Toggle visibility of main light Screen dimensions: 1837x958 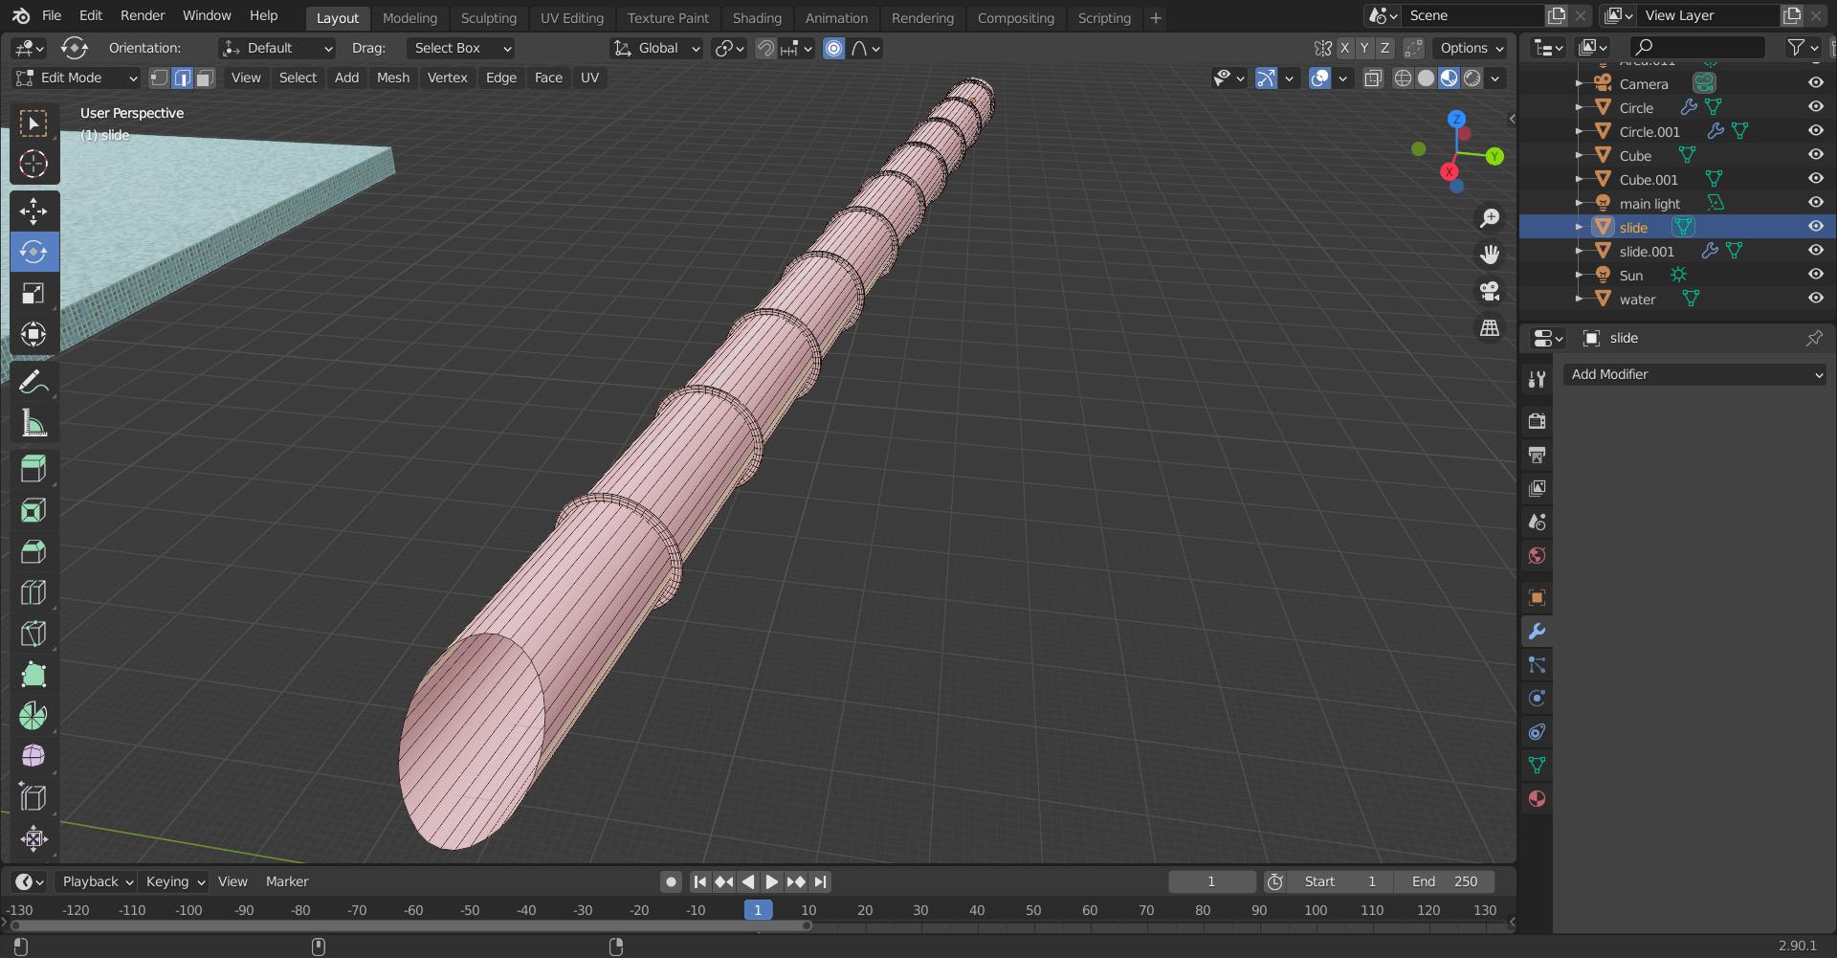pos(1815,203)
